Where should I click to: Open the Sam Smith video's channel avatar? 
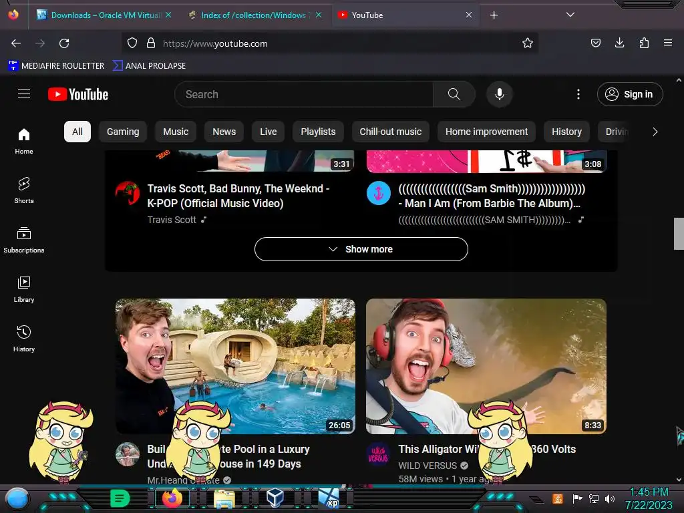tap(378, 193)
